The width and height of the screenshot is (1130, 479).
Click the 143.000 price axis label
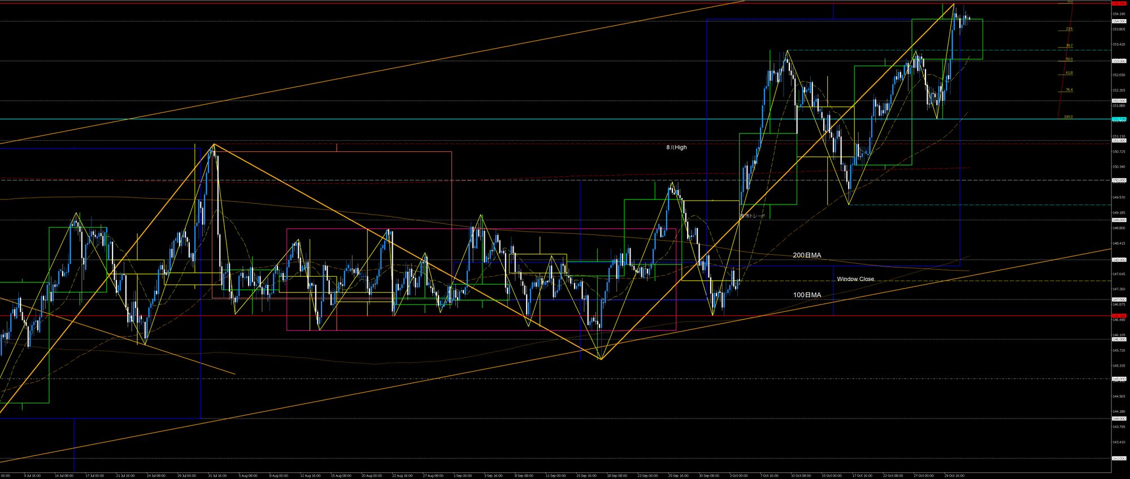(x=1119, y=458)
